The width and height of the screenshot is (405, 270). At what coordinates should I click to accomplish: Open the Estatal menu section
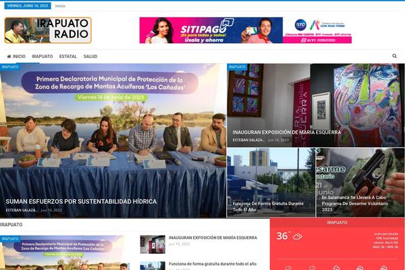(68, 56)
